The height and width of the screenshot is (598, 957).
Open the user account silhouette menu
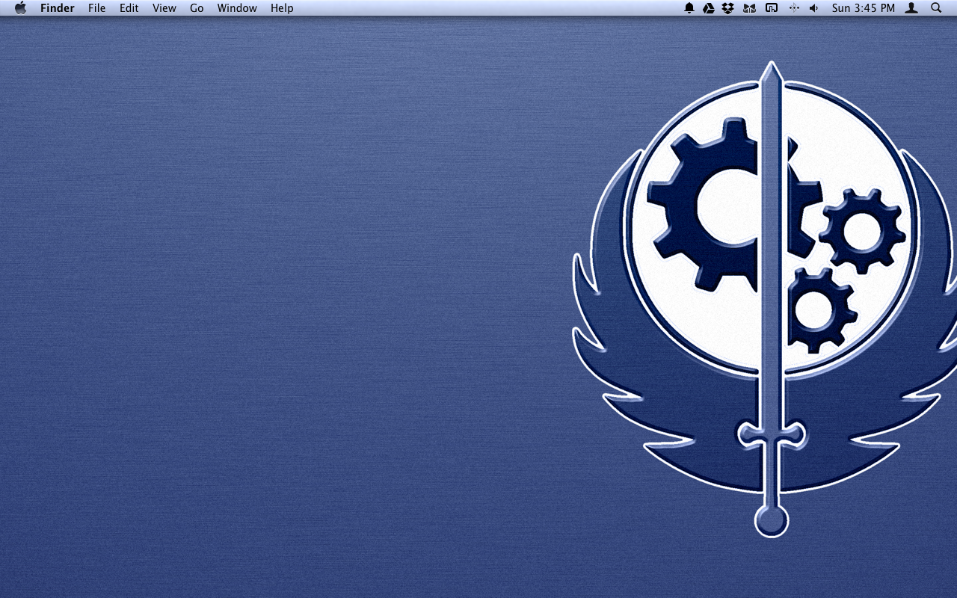(911, 8)
